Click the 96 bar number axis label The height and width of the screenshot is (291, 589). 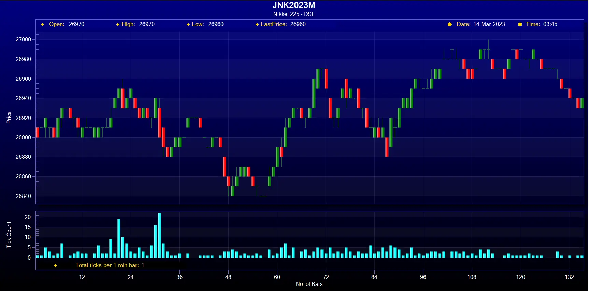423,277
